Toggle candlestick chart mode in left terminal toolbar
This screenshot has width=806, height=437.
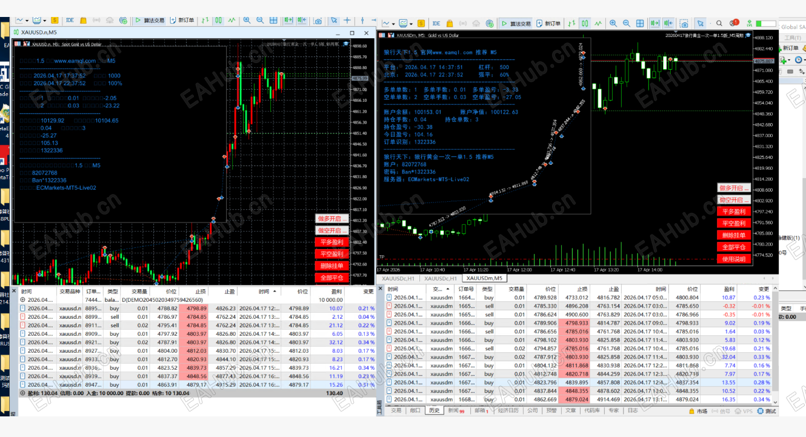click(218, 20)
